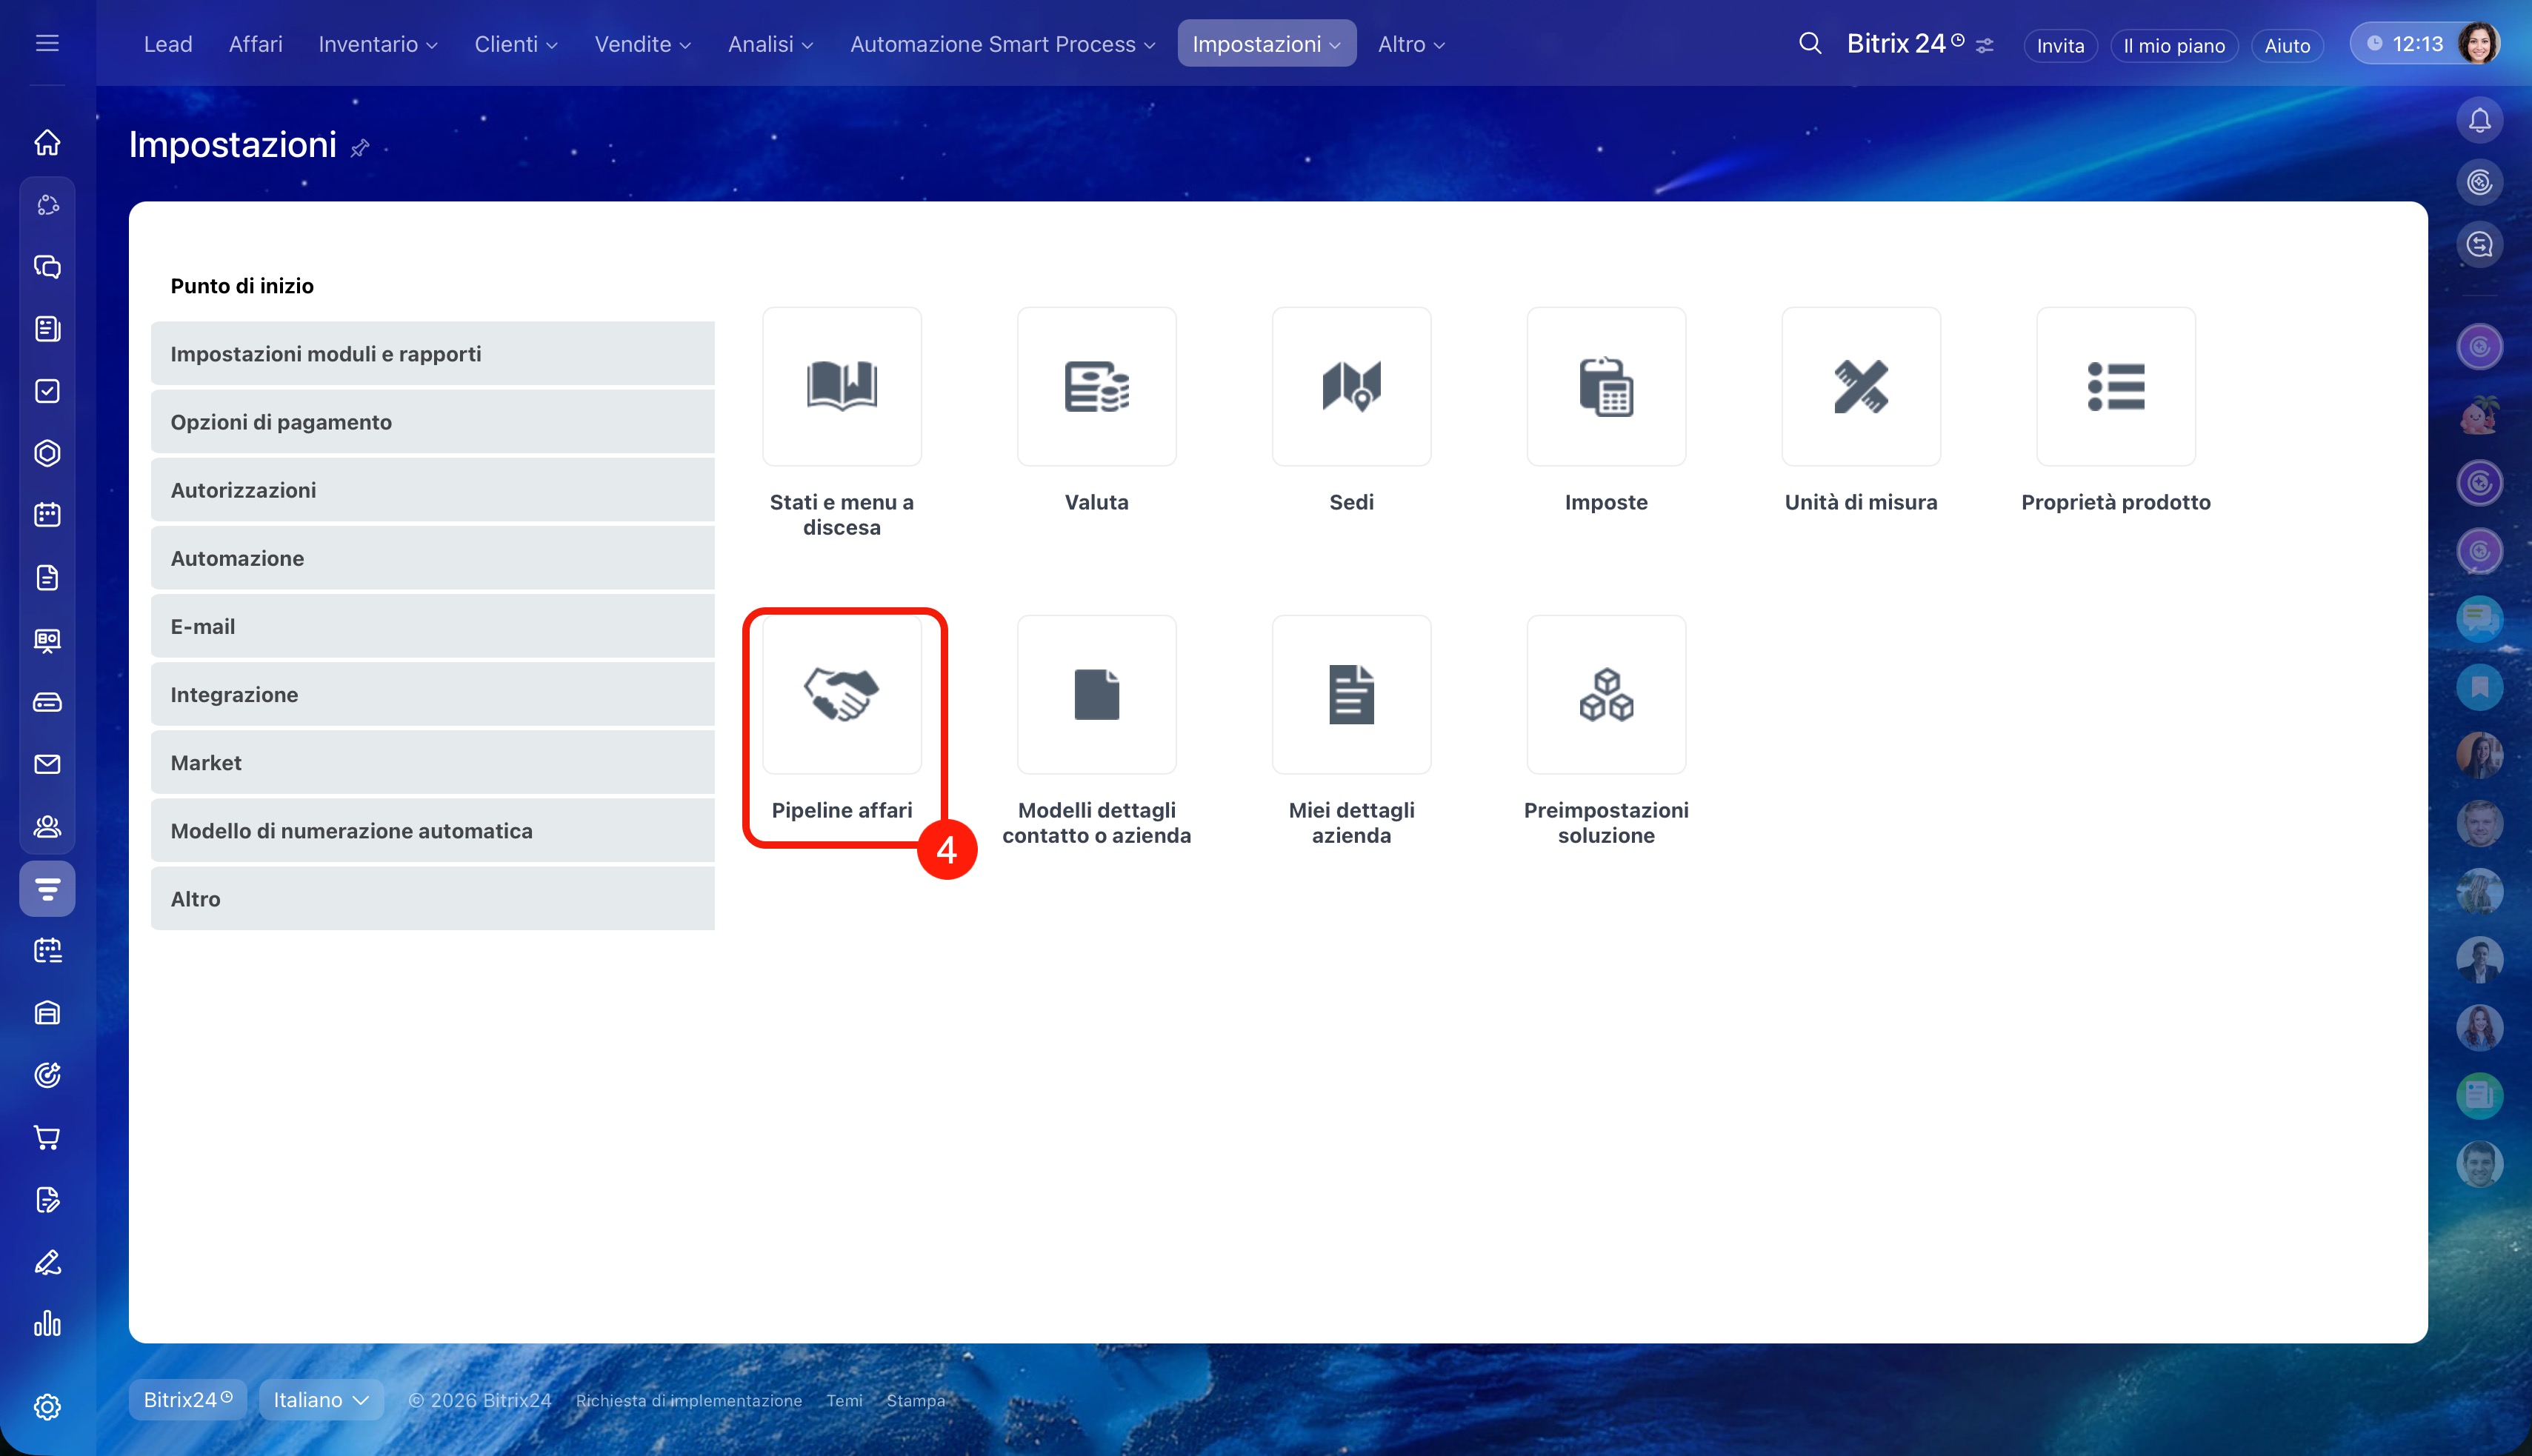The image size is (2532, 1456).
Task: Expand the Inventario dropdown menu
Action: [377, 44]
